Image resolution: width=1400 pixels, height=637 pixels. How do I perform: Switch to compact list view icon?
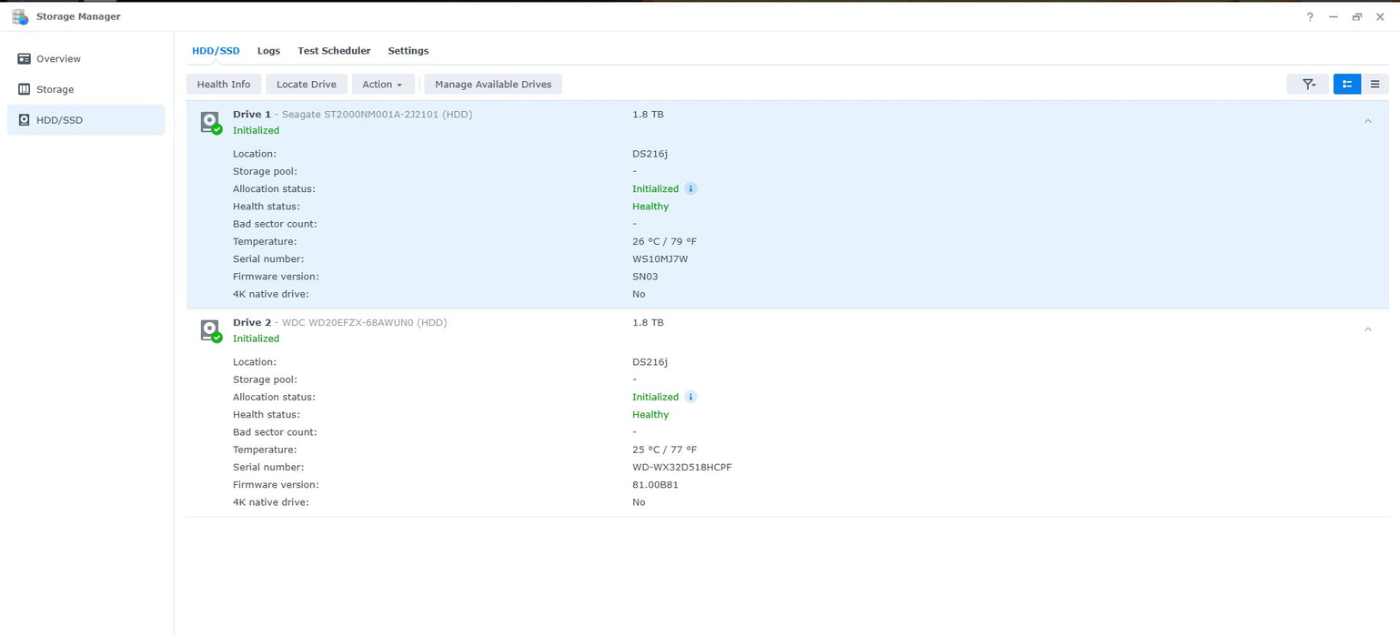tap(1375, 84)
